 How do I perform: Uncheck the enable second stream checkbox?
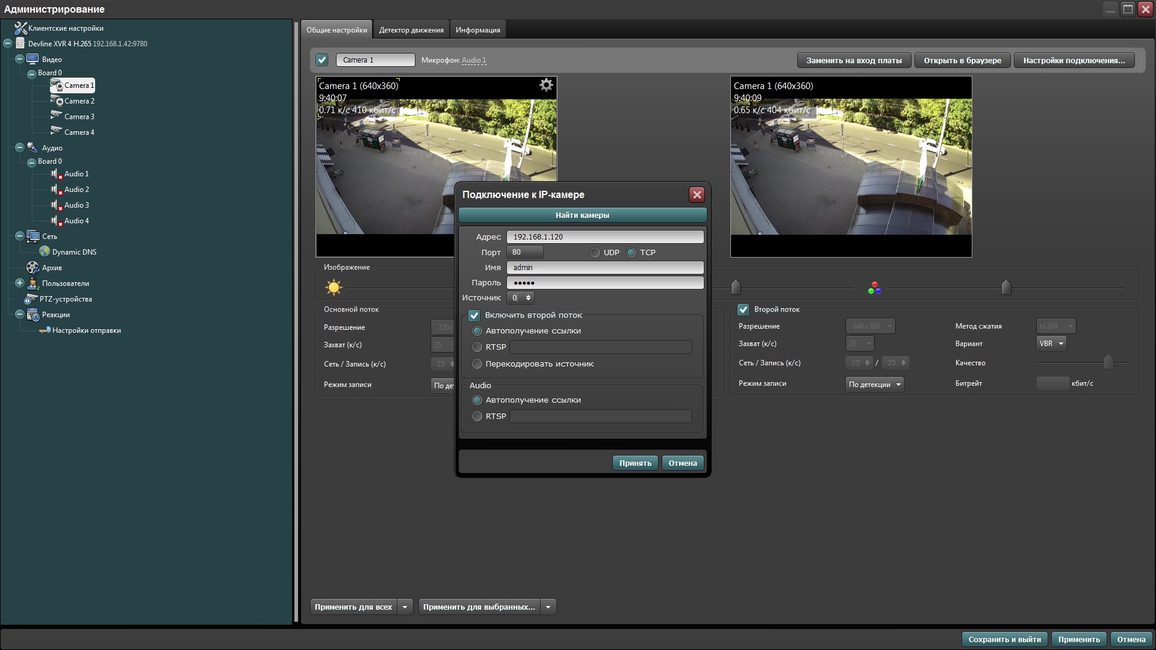(x=474, y=315)
